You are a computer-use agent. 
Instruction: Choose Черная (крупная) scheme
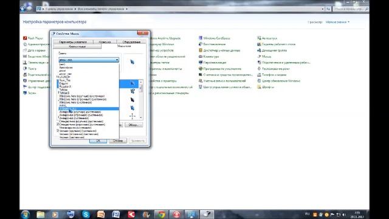click(x=89, y=131)
